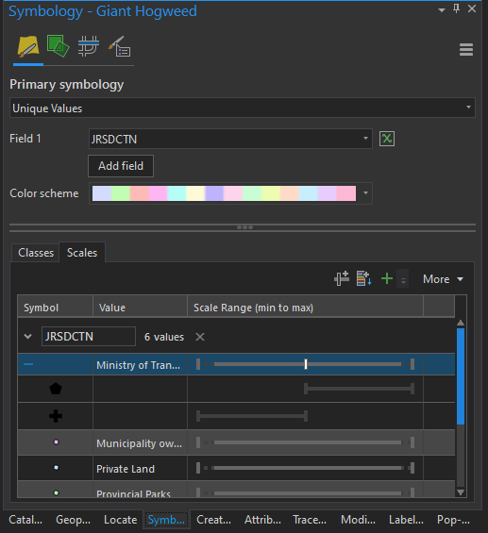Click the add scale-based symbol class icon
Image resolution: width=488 pixels, height=533 pixels.
[342, 278]
